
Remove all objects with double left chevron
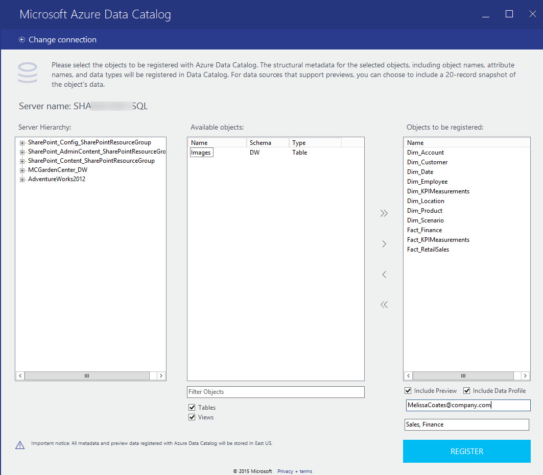[x=384, y=305]
